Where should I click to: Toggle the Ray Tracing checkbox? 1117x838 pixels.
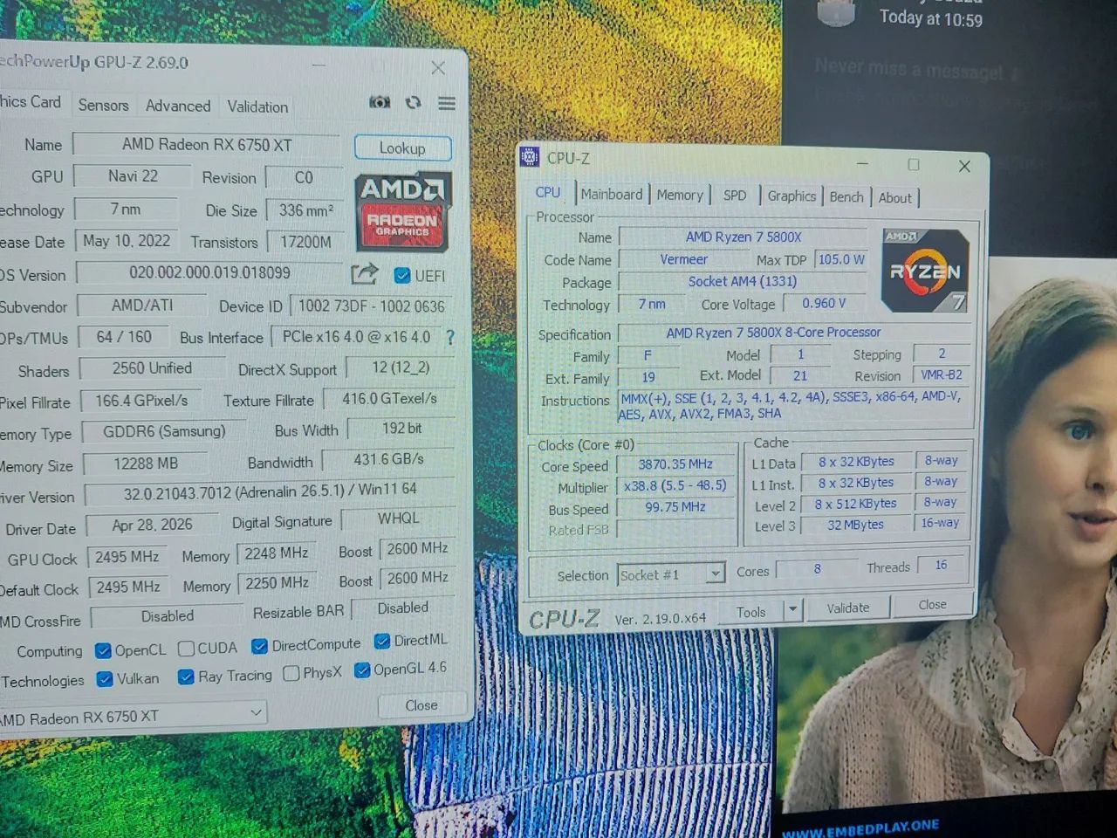click(186, 677)
